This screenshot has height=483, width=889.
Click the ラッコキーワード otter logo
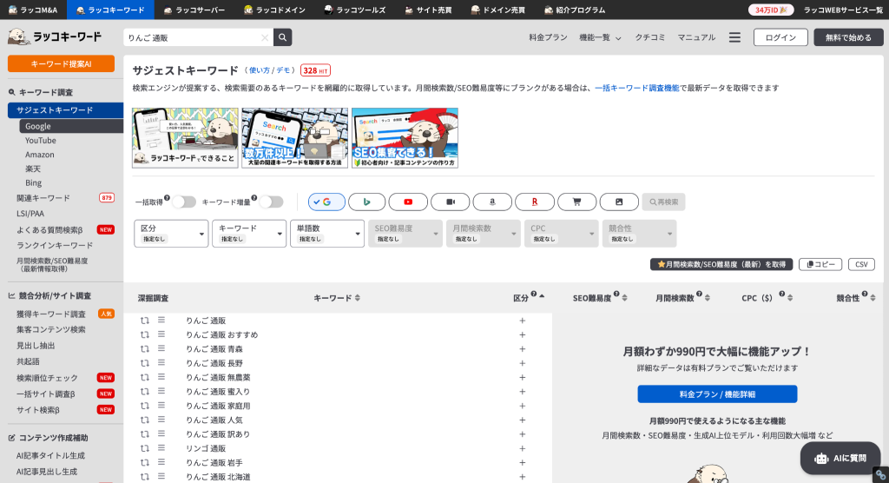[x=55, y=37]
